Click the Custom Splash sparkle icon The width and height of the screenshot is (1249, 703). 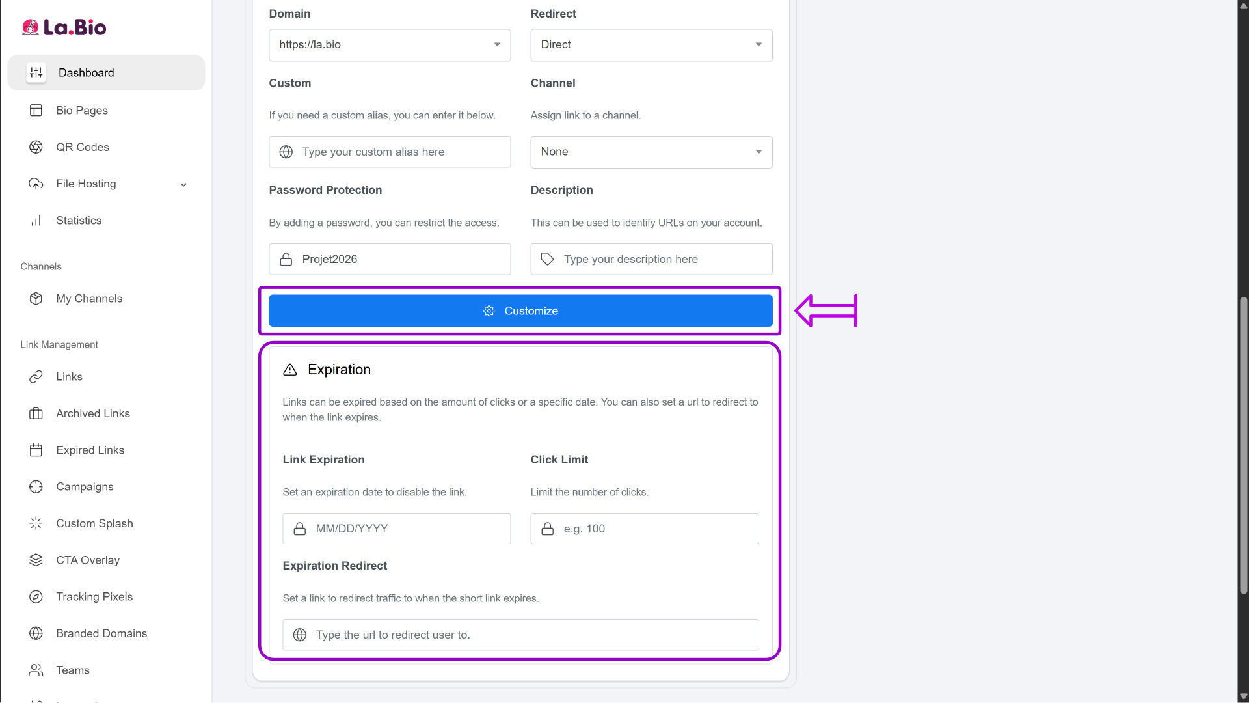pyautogui.click(x=36, y=523)
